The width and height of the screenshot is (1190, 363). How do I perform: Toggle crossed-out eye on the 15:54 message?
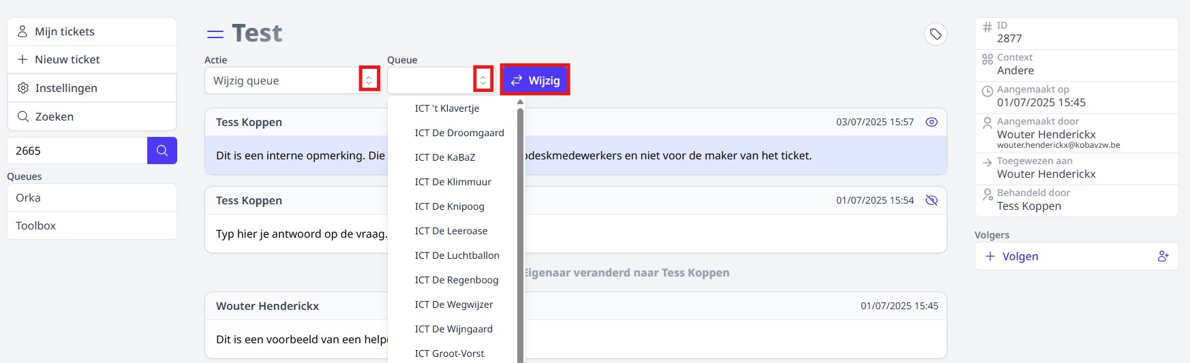pyautogui.click(x=932, y=200)
